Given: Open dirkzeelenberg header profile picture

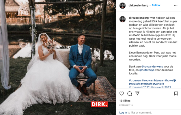Looking at the screenshot, I should [122, 5].
